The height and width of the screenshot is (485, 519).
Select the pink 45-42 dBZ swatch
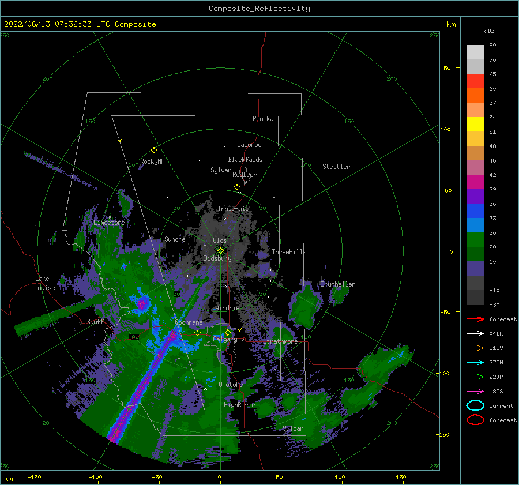475,168
